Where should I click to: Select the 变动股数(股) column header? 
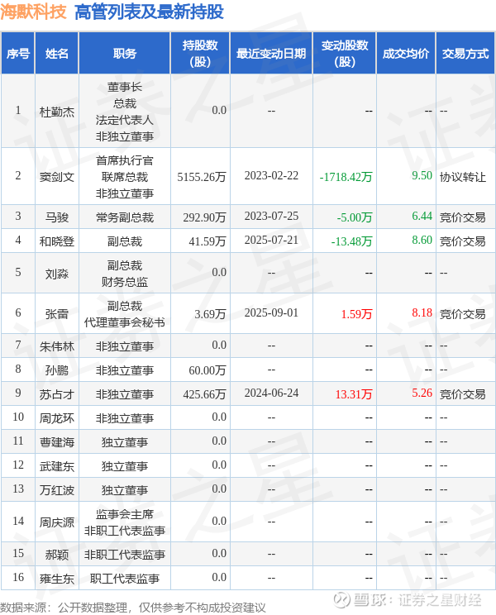pyautogui.click(x=345, y=54)
